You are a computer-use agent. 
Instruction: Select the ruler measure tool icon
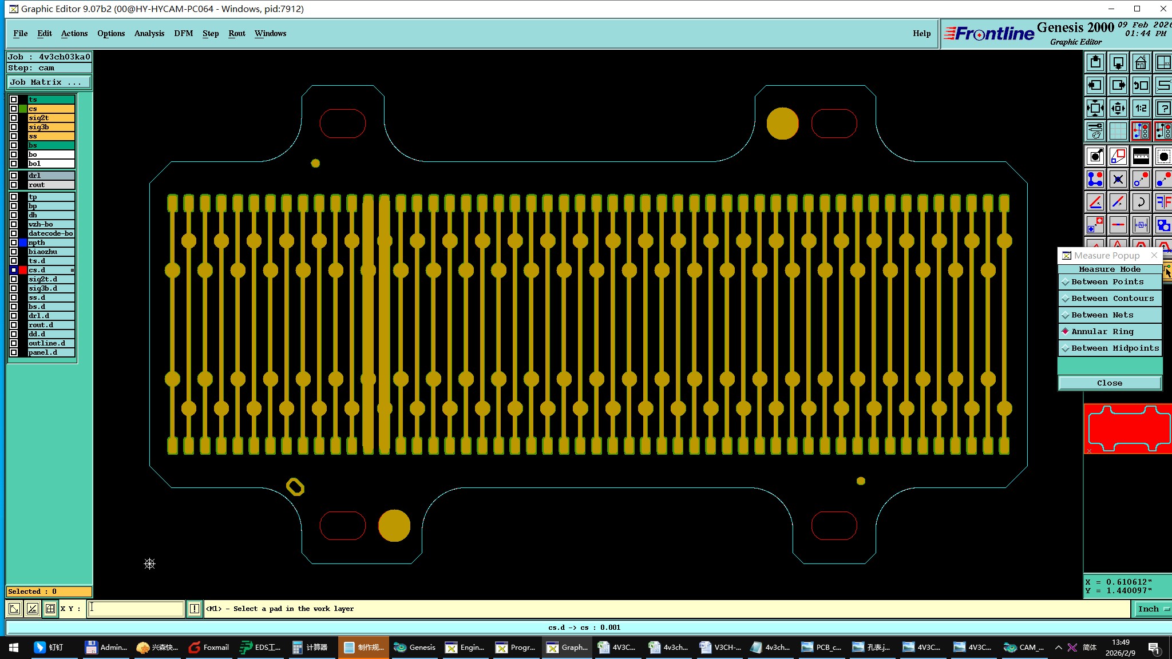[1141, 156]
